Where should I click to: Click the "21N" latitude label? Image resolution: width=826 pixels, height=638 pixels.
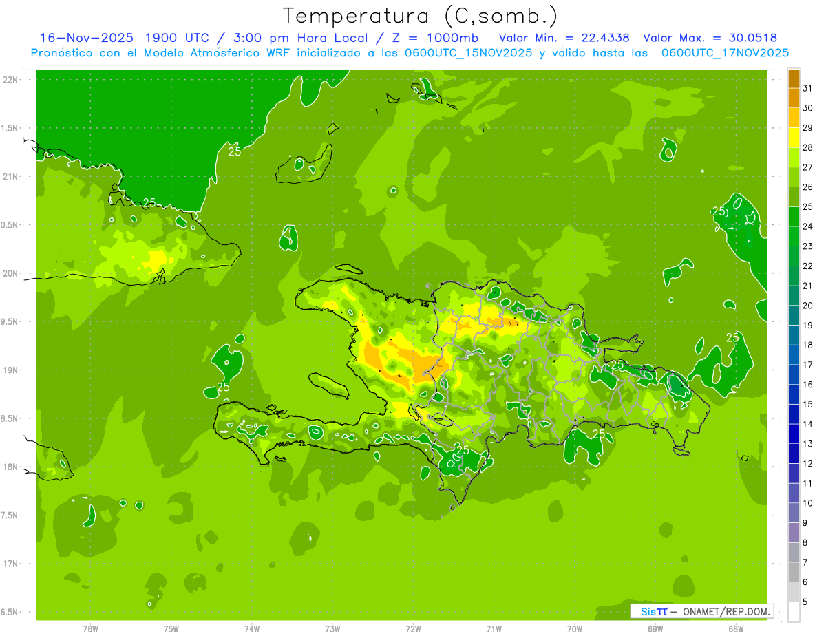(x=11, y=176)
